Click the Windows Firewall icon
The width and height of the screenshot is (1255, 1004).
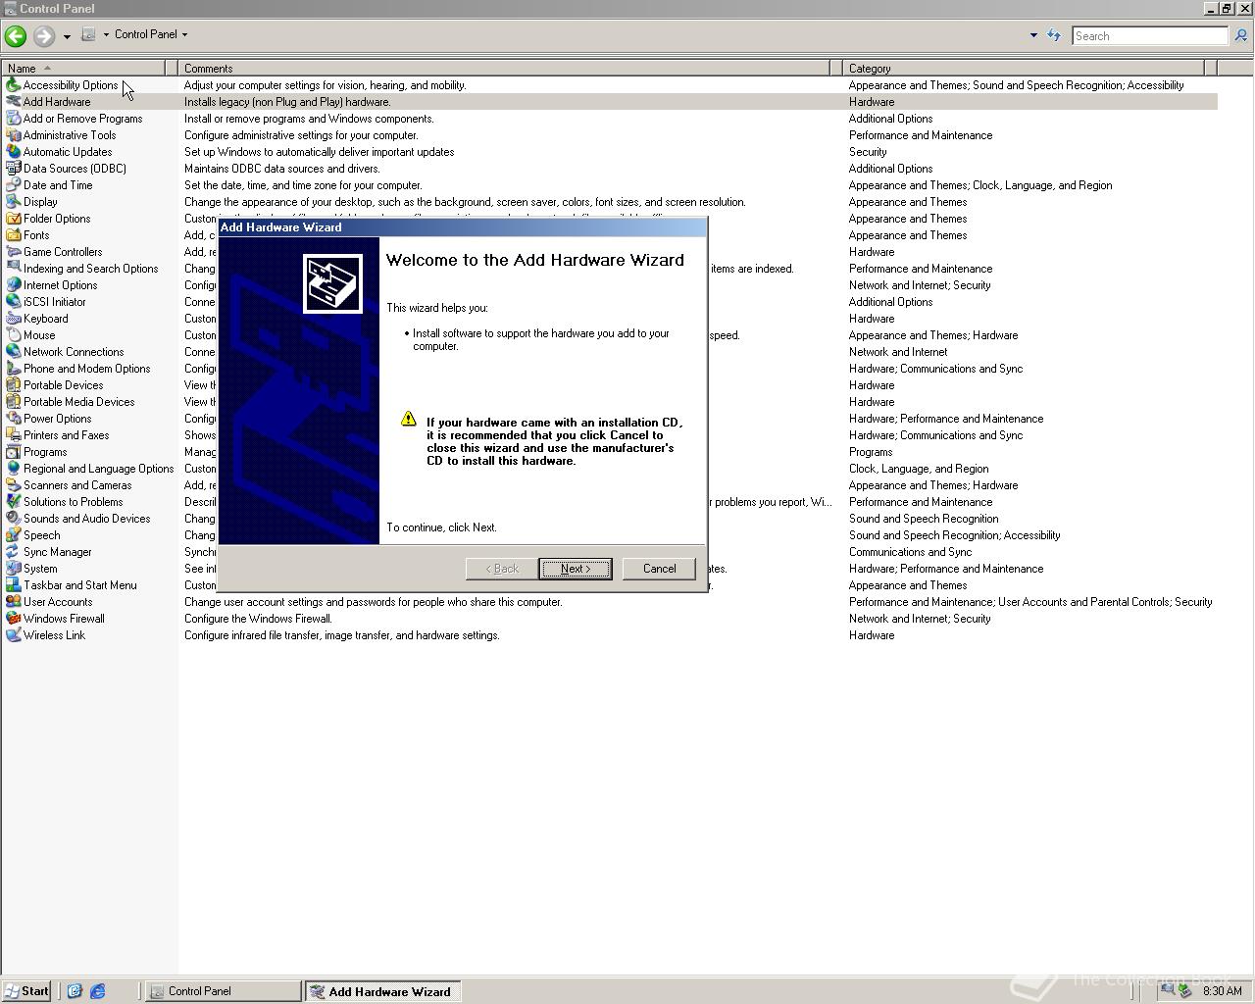[13, 619]
